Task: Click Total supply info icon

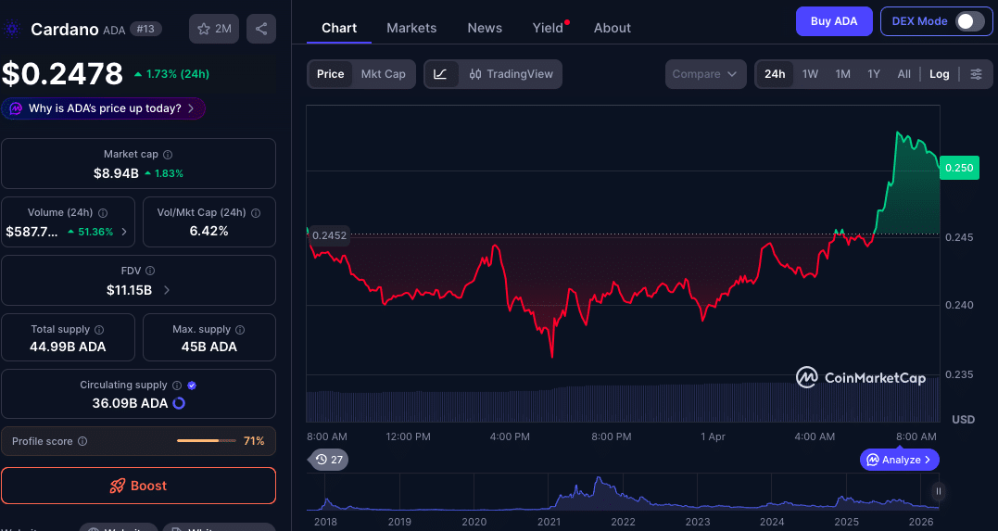Action: pyautogui.click(x=99, y=330)
